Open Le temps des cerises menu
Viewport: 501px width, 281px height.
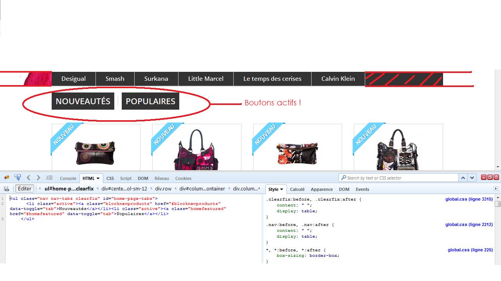coord(272,79)
